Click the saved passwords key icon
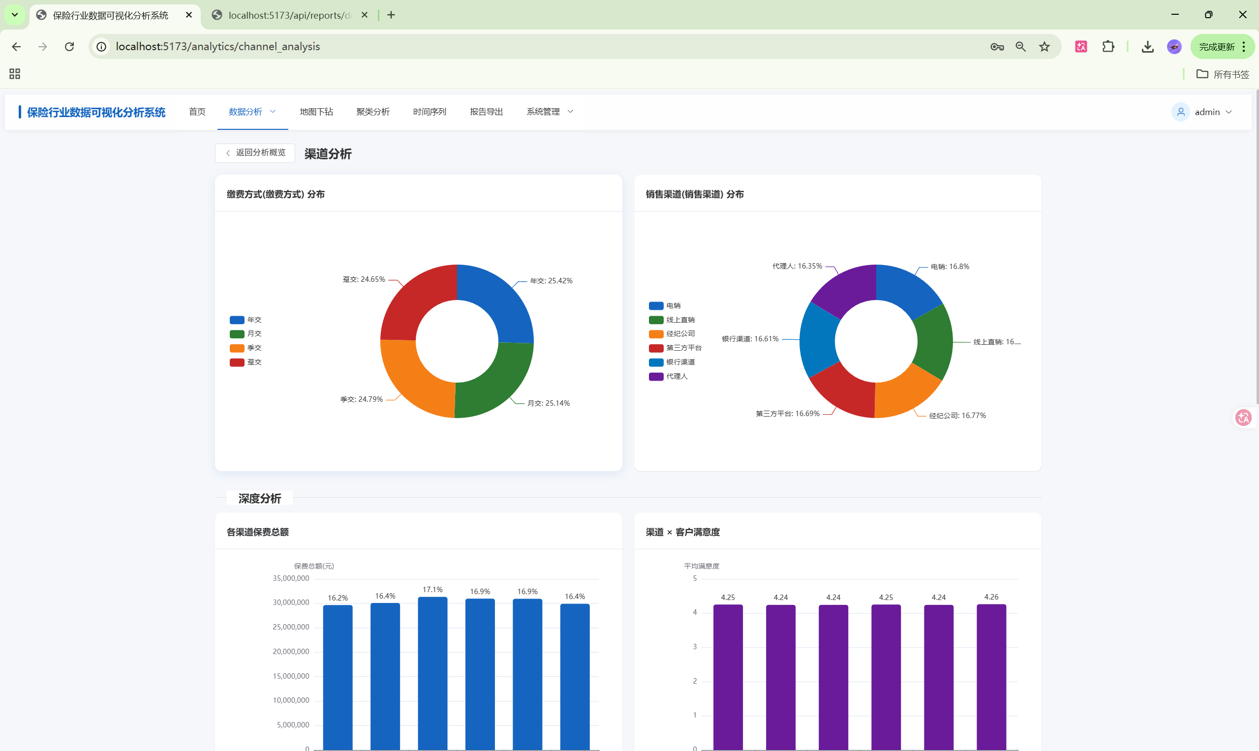The height and width of the screenshot is (751, 1259). point(997,47)
